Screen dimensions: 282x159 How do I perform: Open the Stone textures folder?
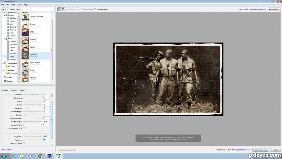pyautogui.click(x=12, y=33)
